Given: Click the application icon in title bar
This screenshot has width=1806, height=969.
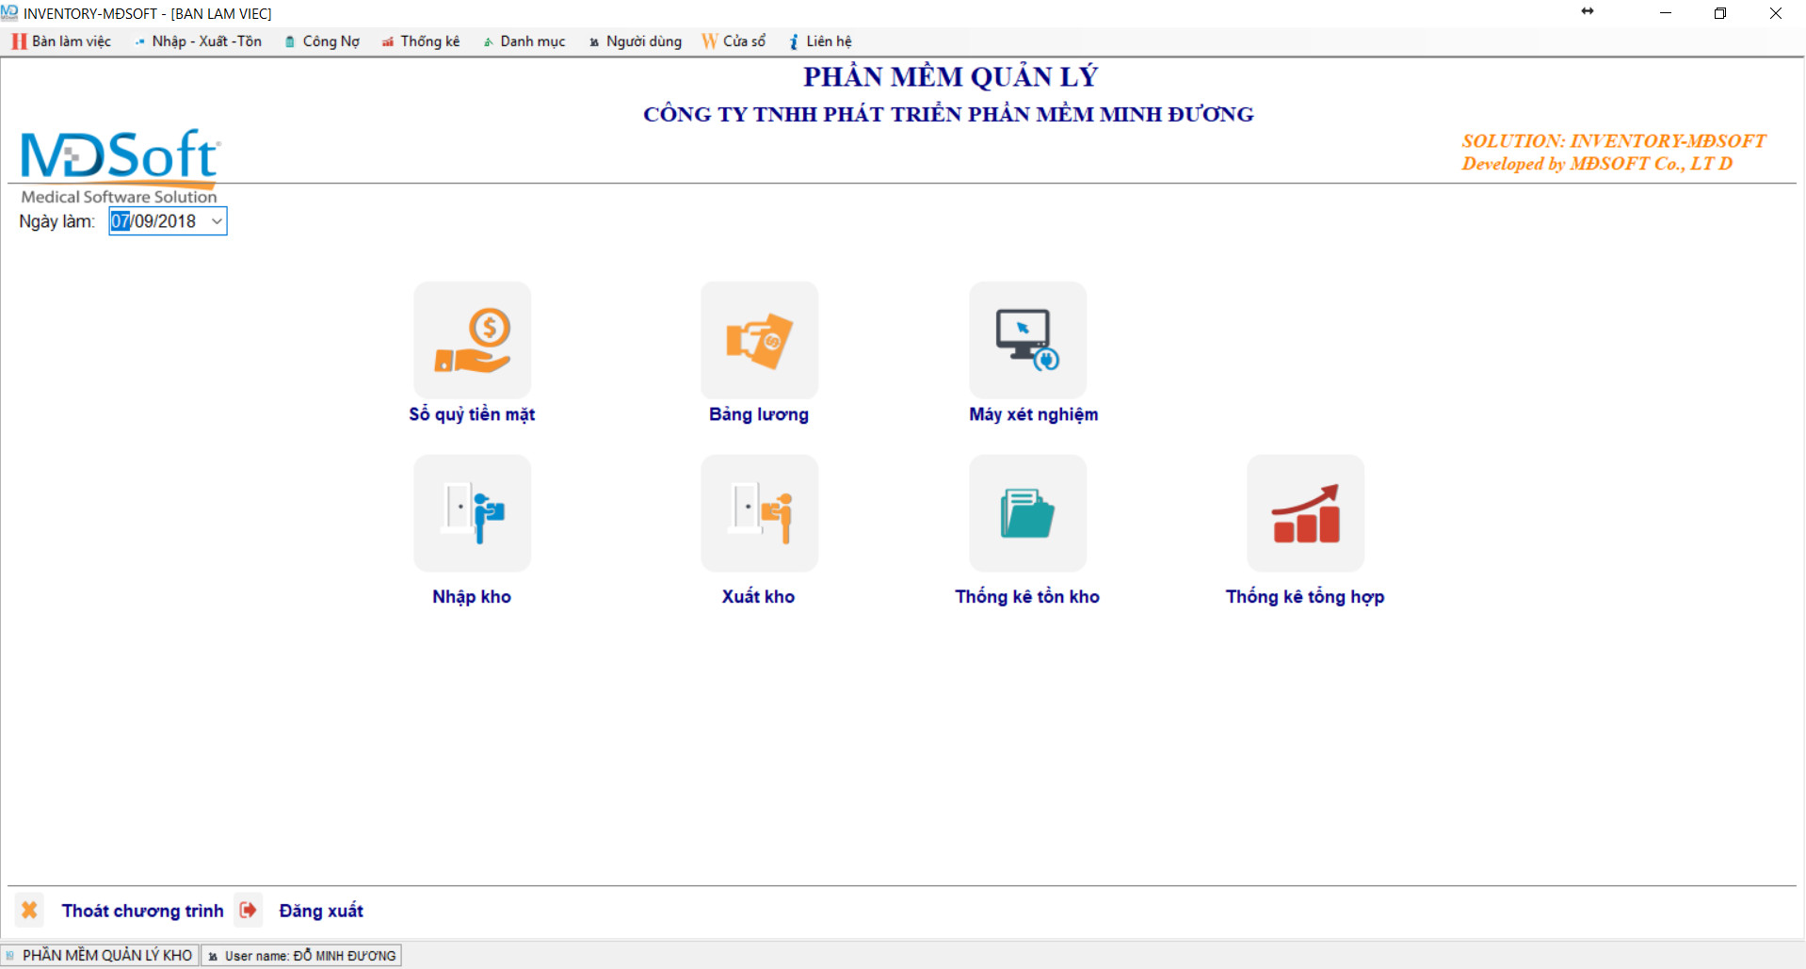Looking at the screenshot, I should tap(9, 13).
